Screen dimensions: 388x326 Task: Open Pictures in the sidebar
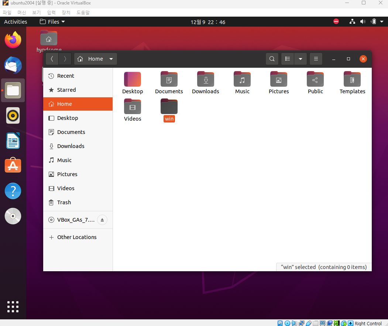[x=78, y=174]
